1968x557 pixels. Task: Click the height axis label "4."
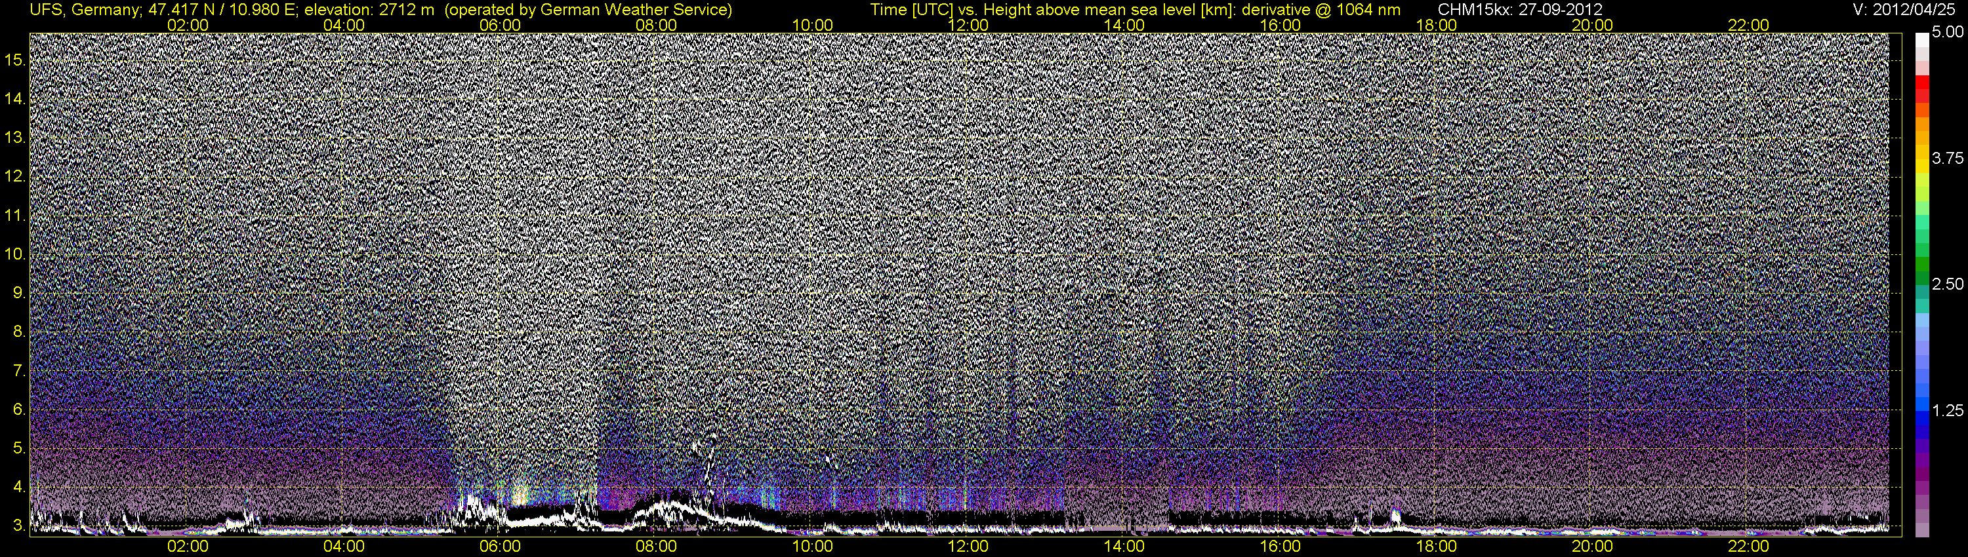(x=20, y=487)
